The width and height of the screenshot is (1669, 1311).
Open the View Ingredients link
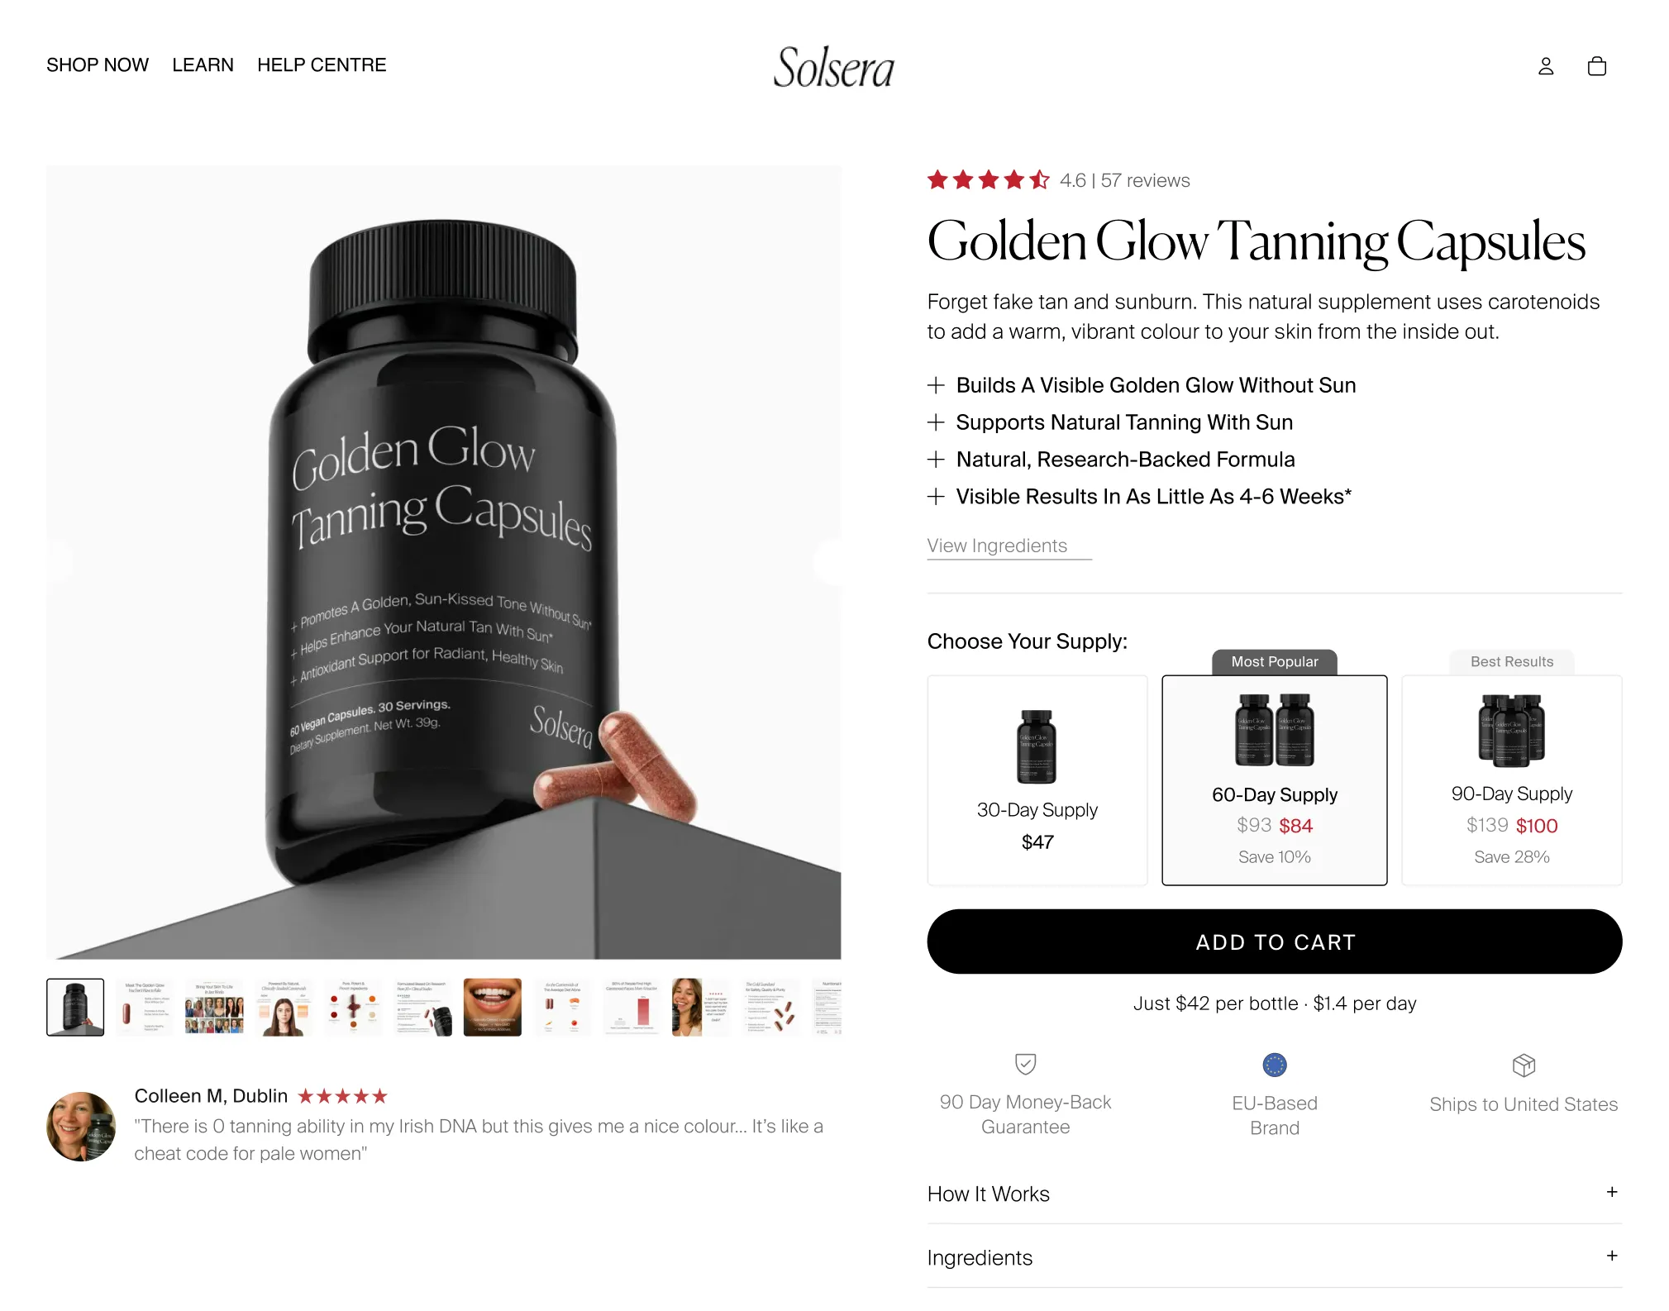click(x=997, y=546)
